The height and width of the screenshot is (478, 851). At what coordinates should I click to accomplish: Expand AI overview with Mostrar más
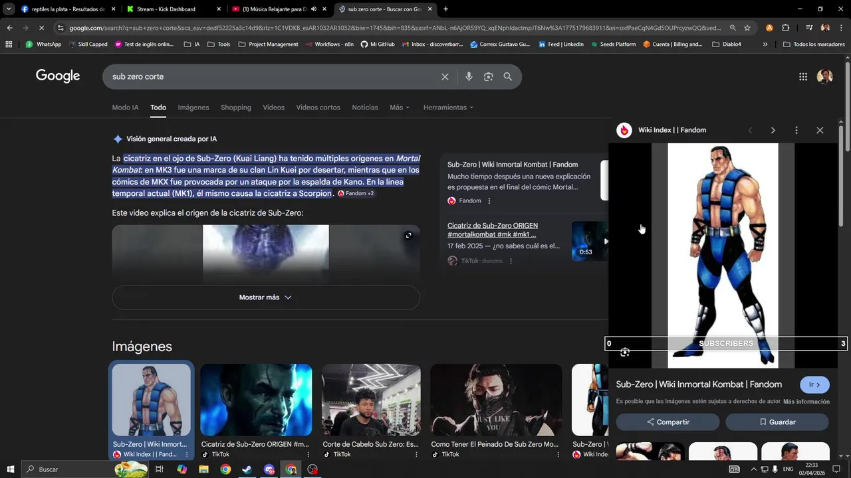tap(266, 297)
